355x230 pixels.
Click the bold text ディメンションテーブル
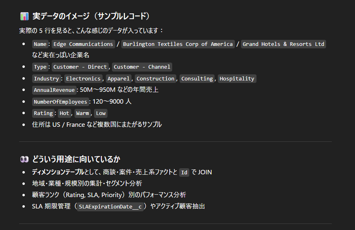click(58, 172)
